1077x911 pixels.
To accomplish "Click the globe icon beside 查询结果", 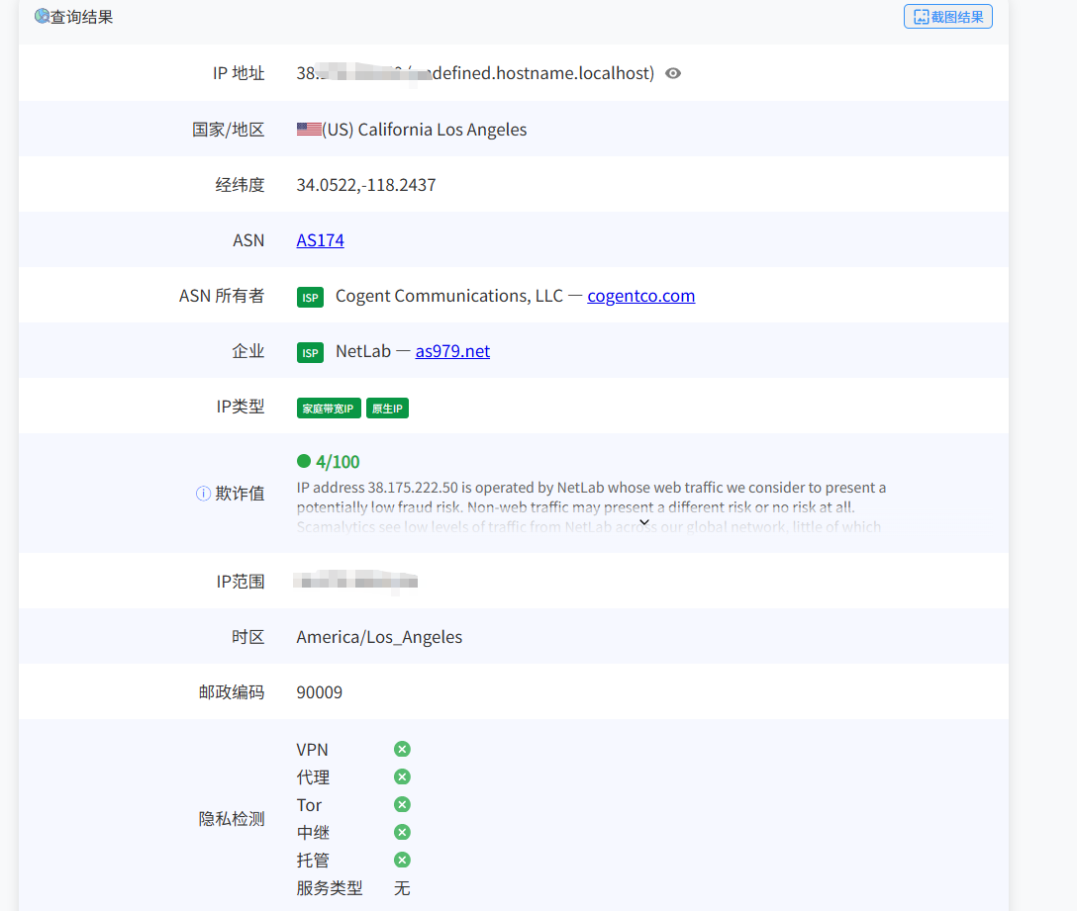I will tap(42, 16).
